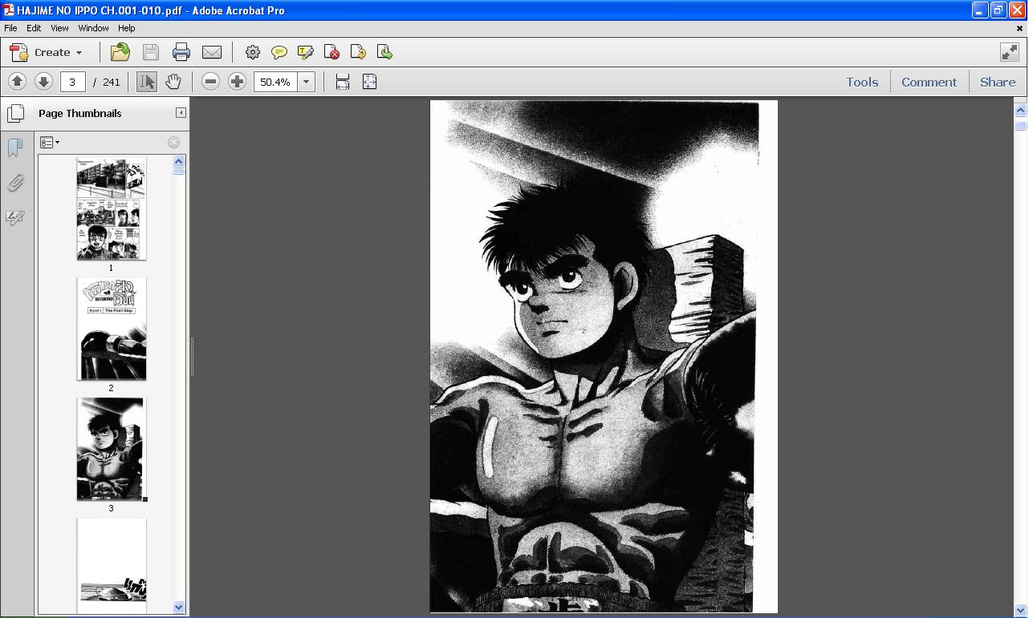Go to previous page arrow
Viewport: 1029px width, 618px height.
pos(17,82)
